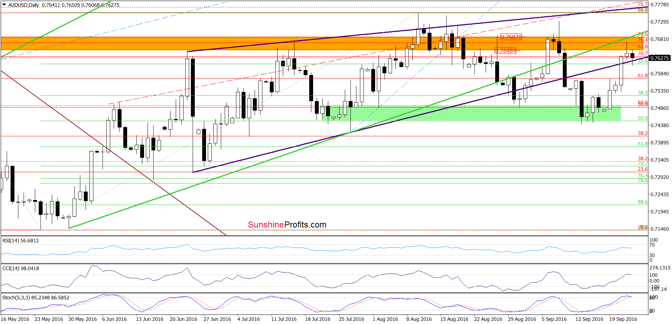The width and height of the screenshot is (672, 324).
Task: Click the 0.74865 price axis value
Action: (x=659, y=108)
